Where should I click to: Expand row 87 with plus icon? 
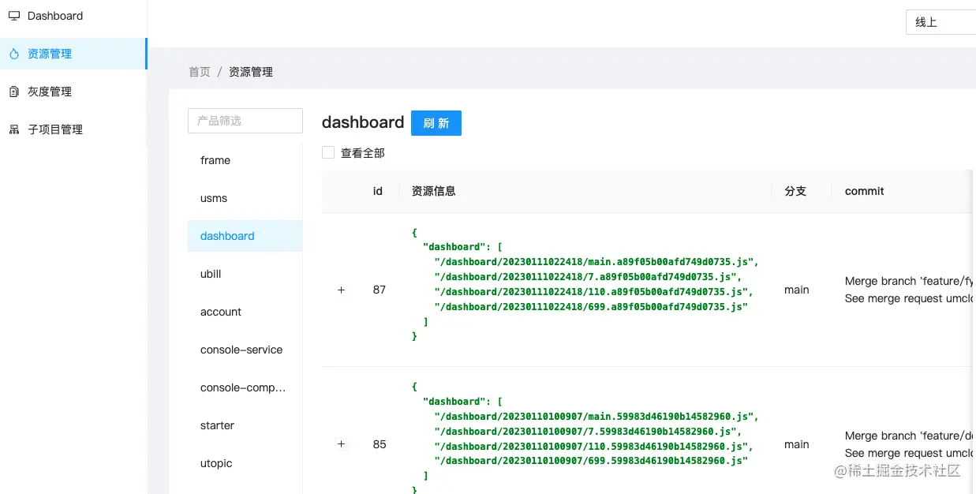342,290
